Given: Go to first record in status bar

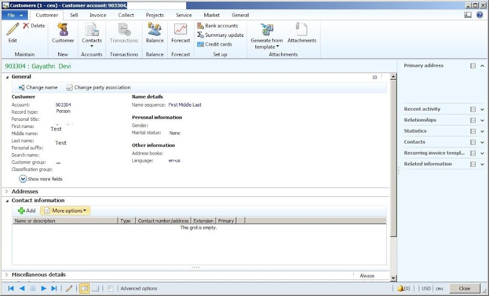Looking at the screenshot, I should (11, 288).
